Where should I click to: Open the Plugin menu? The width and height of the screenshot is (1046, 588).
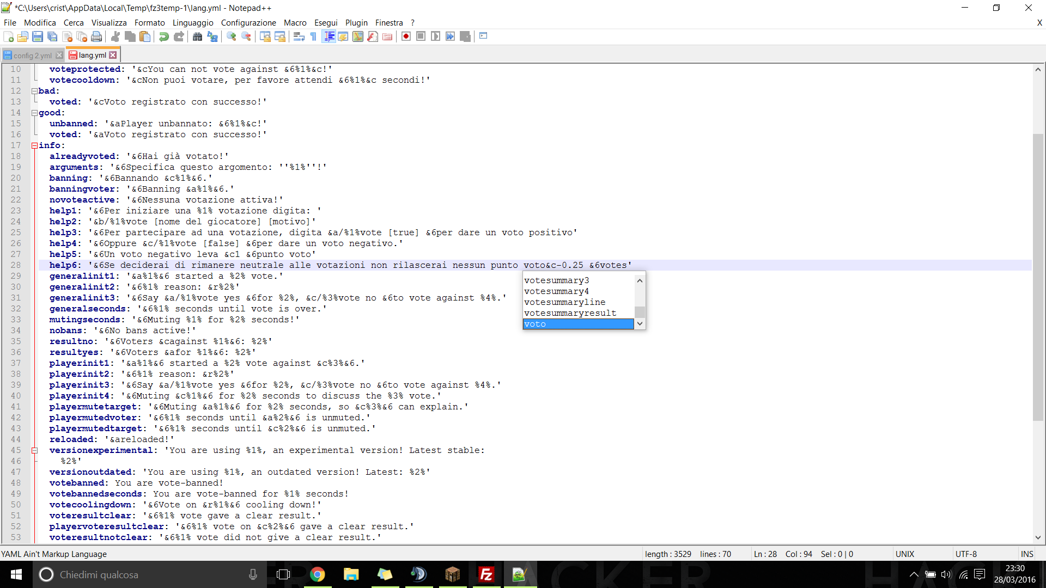(356, 23)
